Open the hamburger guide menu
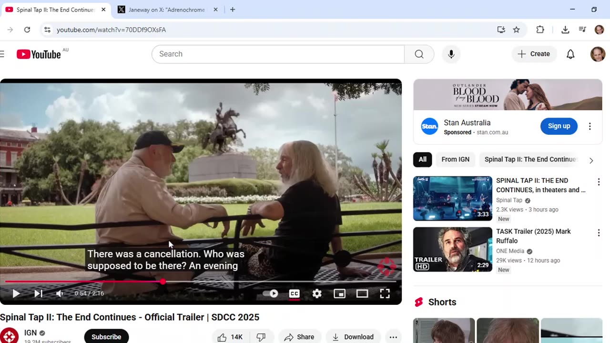The image size is (610, 343). pyautogui.click(x=2, y=54)
